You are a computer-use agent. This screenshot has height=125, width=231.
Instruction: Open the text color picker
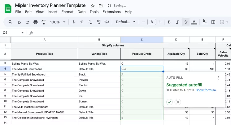coord(194,22)
